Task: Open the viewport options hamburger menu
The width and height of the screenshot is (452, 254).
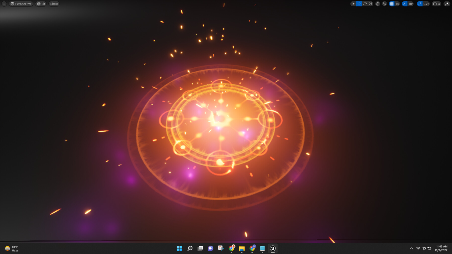Action: [x=4, y=4]
